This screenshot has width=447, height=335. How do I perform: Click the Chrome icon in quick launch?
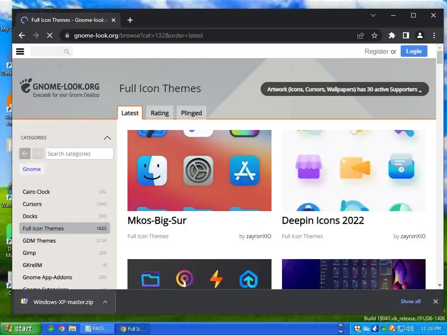62,329
